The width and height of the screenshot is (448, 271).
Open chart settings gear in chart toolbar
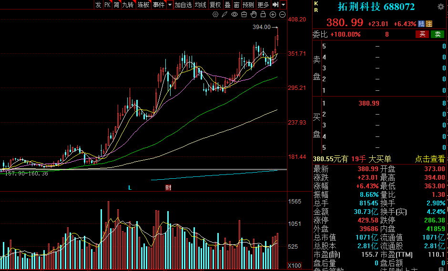[215, 14]
